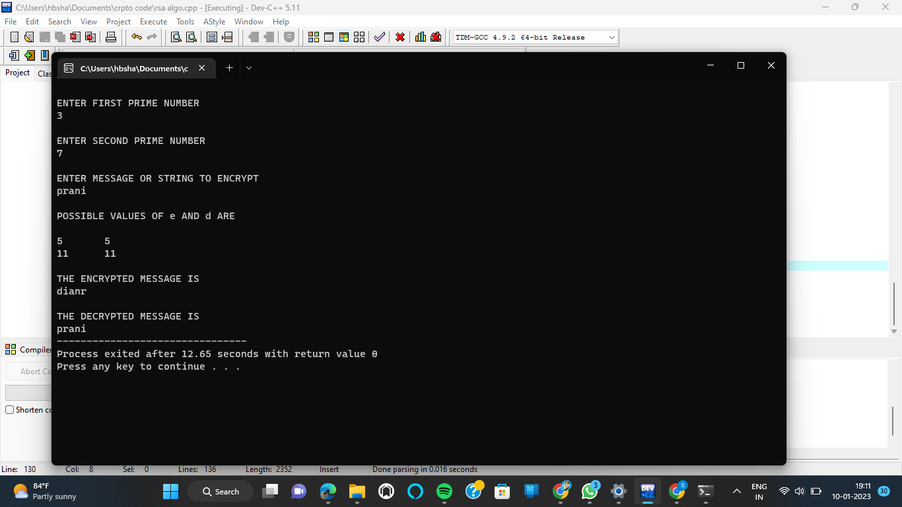
Task: Open the Execute menu
Action: pos(153,21)
